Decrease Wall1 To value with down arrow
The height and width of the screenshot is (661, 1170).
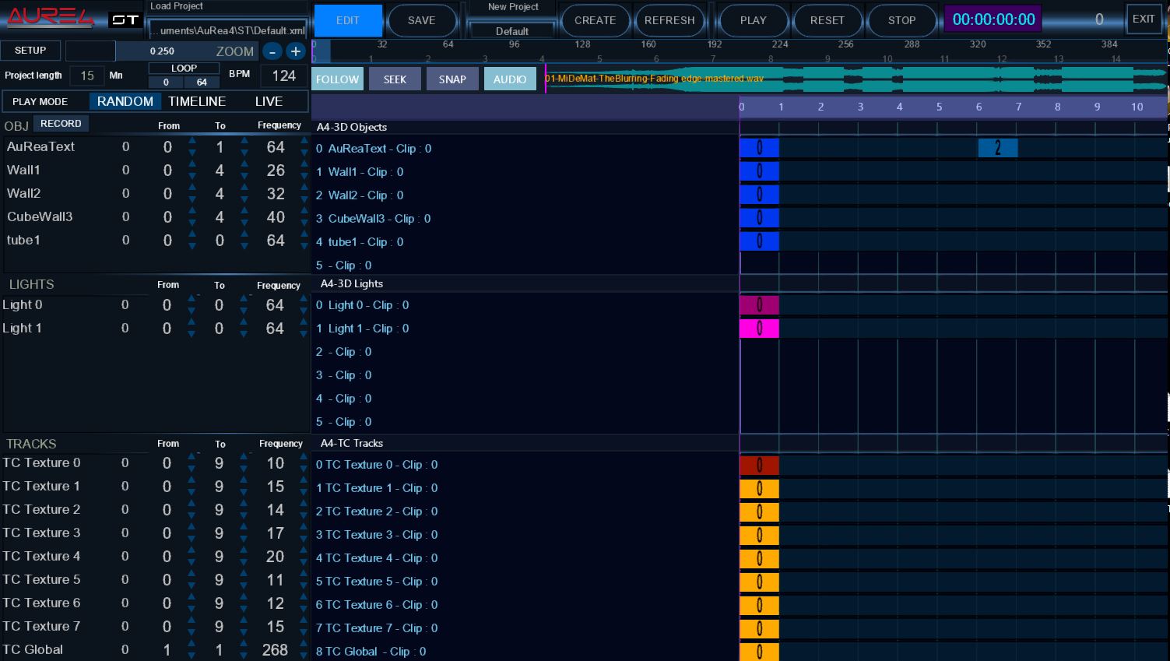pos(244,176)
